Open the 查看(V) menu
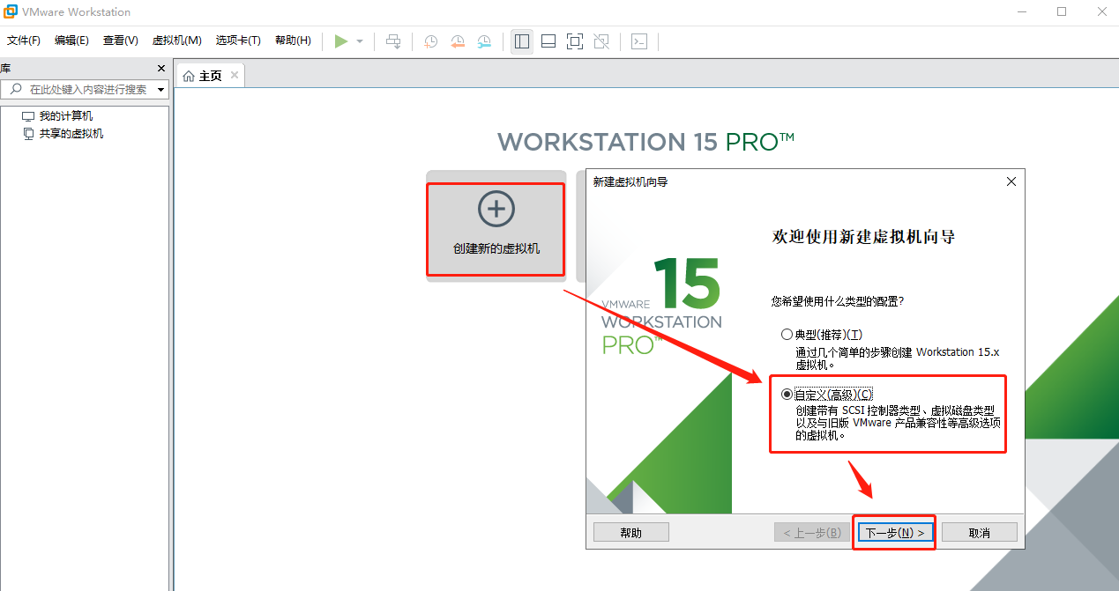 pos(121,41)
